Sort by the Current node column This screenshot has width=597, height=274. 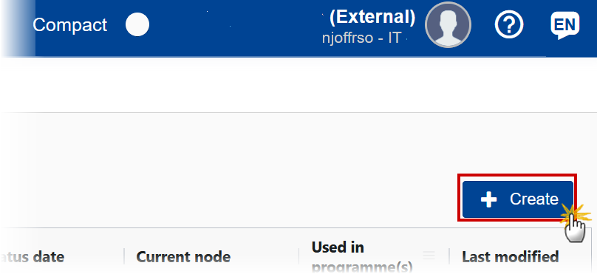coord(183,257)
